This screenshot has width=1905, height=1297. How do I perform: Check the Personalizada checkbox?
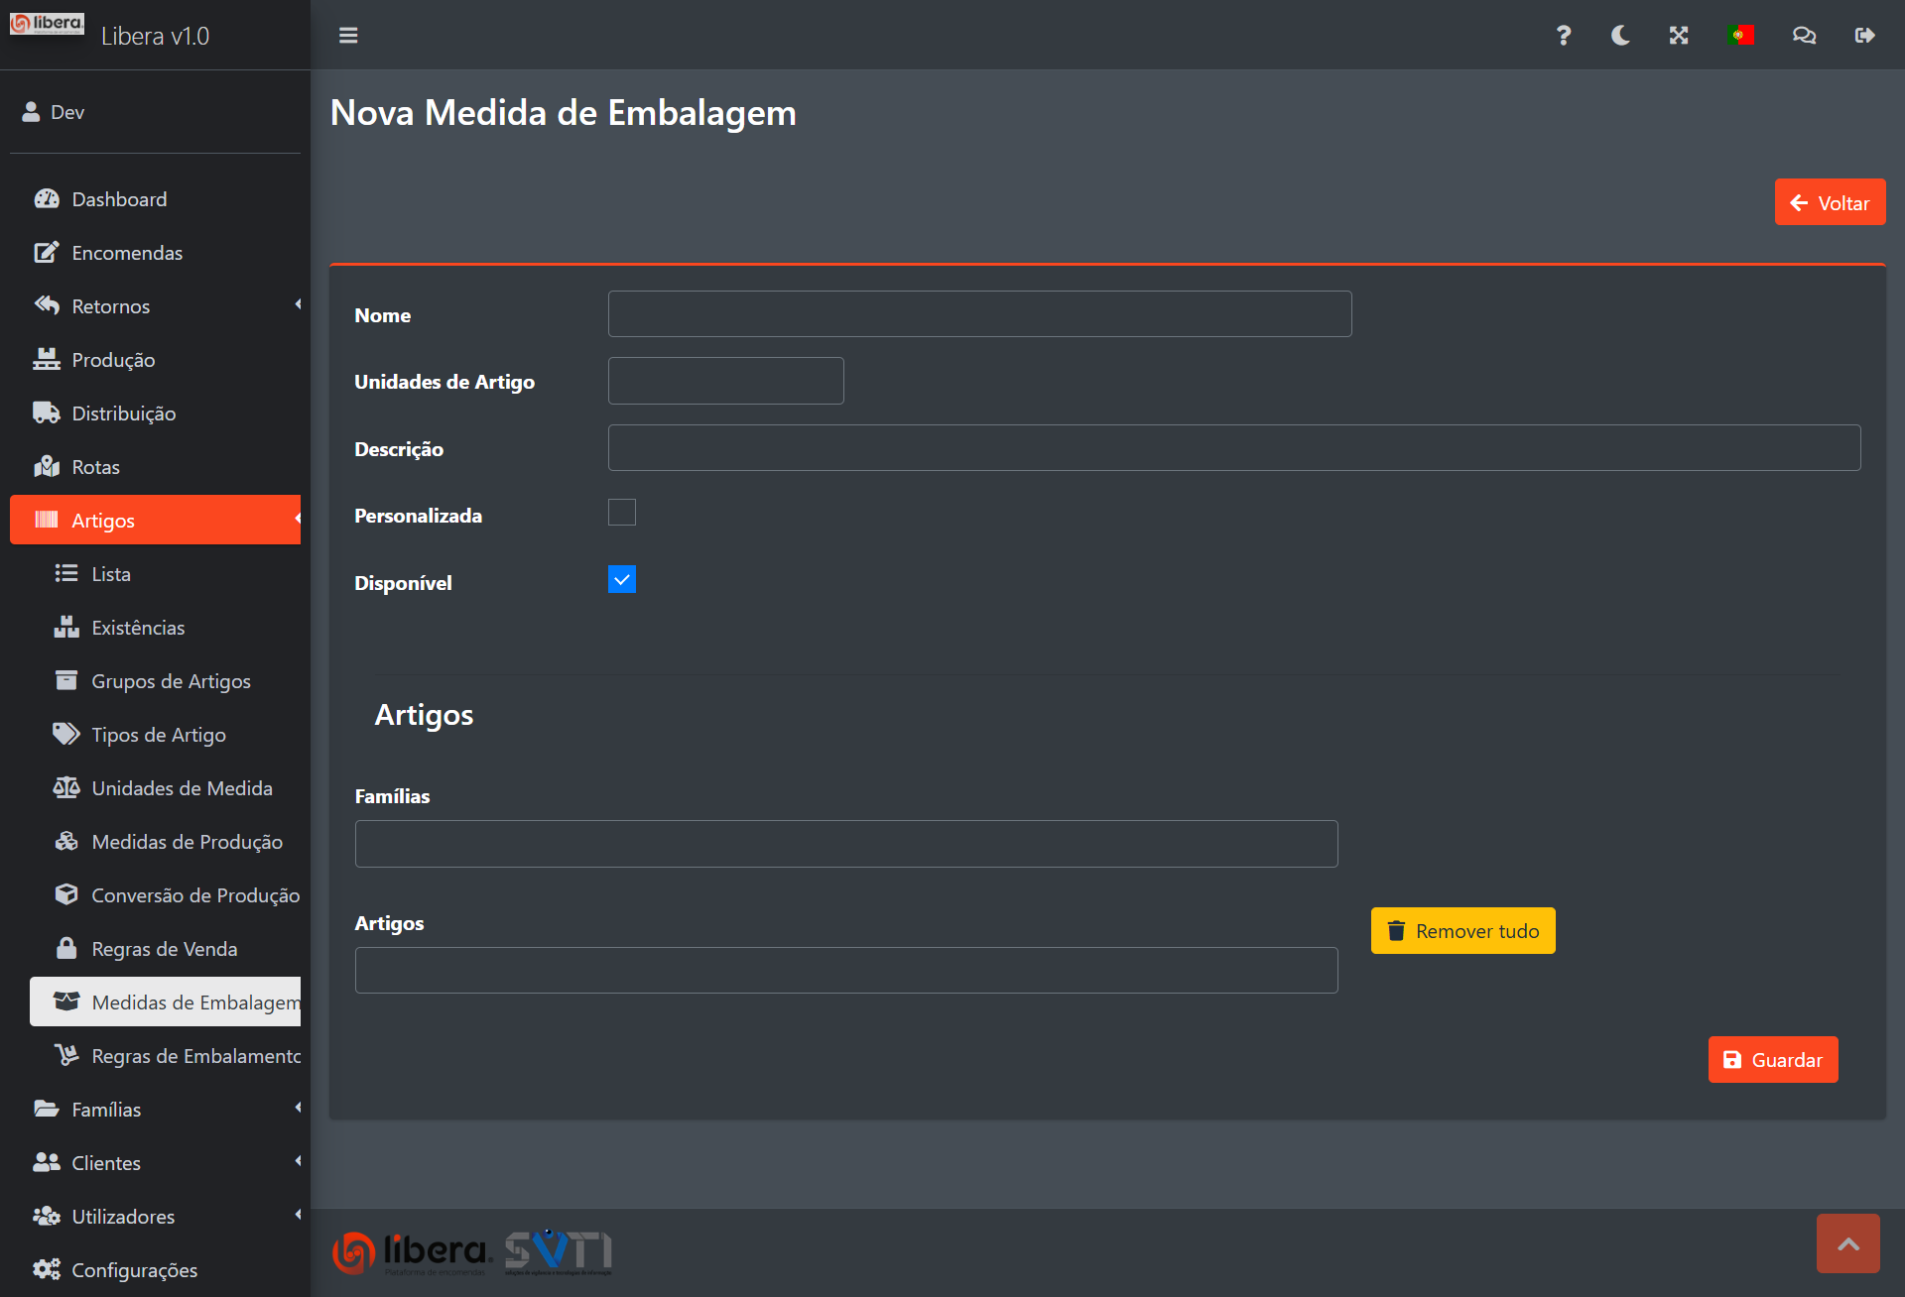(x=622, y=513)
